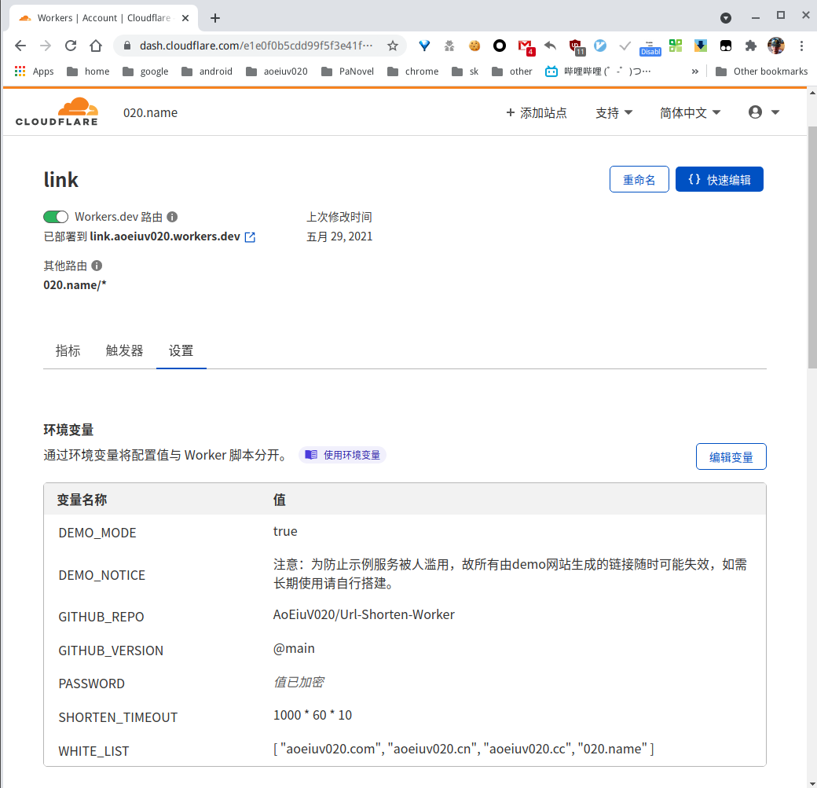This screenshot has height=788, width=817.
Task: Click the browser forward arrow
Action: (x=46, y=46)
